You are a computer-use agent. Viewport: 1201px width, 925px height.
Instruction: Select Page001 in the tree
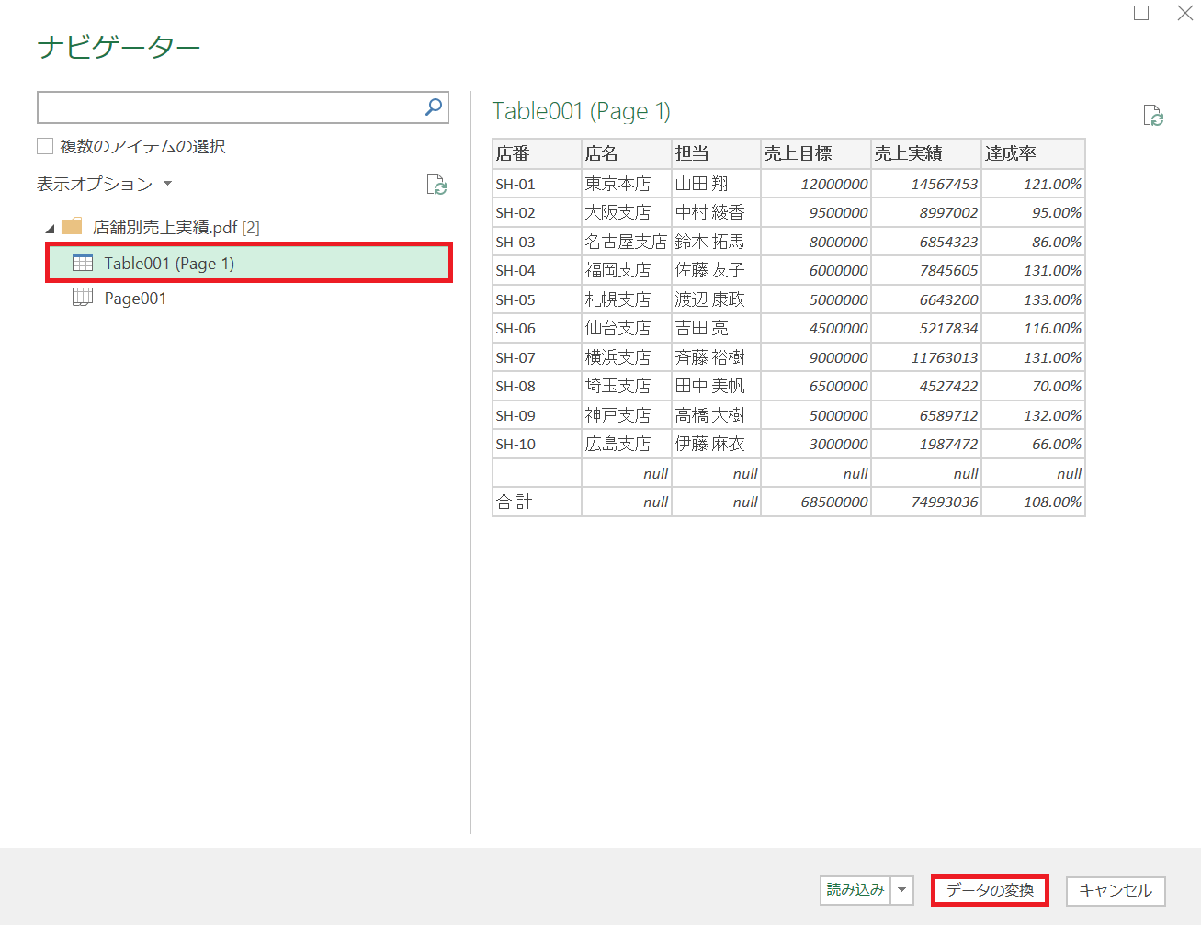tap(135, 299)
